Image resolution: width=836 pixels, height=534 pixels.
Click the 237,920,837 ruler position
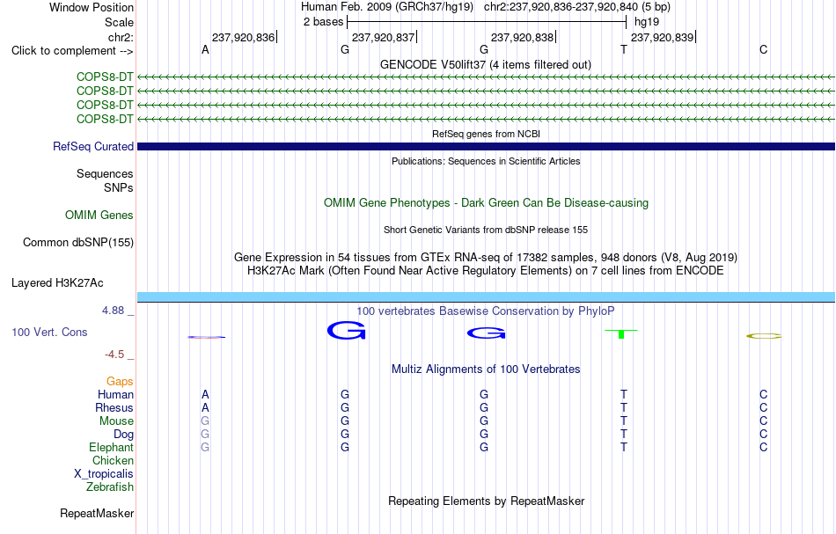[x=384, y=37]
